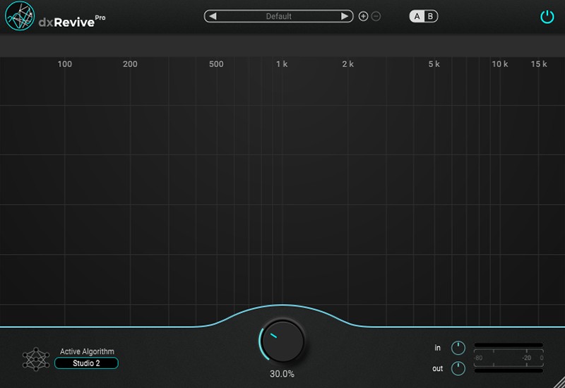Click the output level meter

[509, 371]
